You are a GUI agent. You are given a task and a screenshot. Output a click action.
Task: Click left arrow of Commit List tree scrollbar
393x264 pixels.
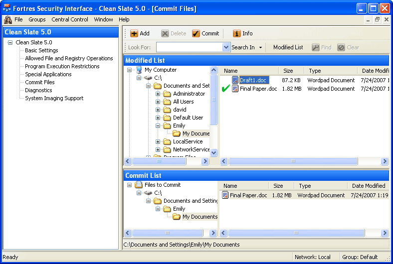click(x=128, y=233)
